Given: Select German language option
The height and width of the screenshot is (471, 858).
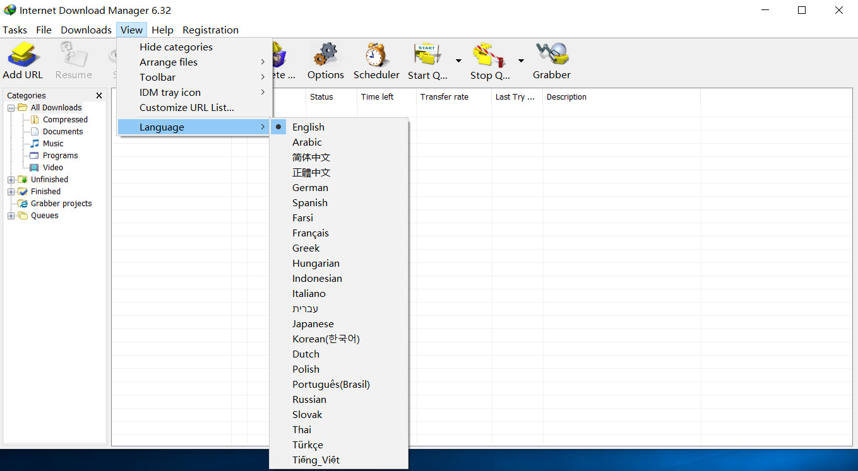Looking at the screenshot, I should click(339, 187).
